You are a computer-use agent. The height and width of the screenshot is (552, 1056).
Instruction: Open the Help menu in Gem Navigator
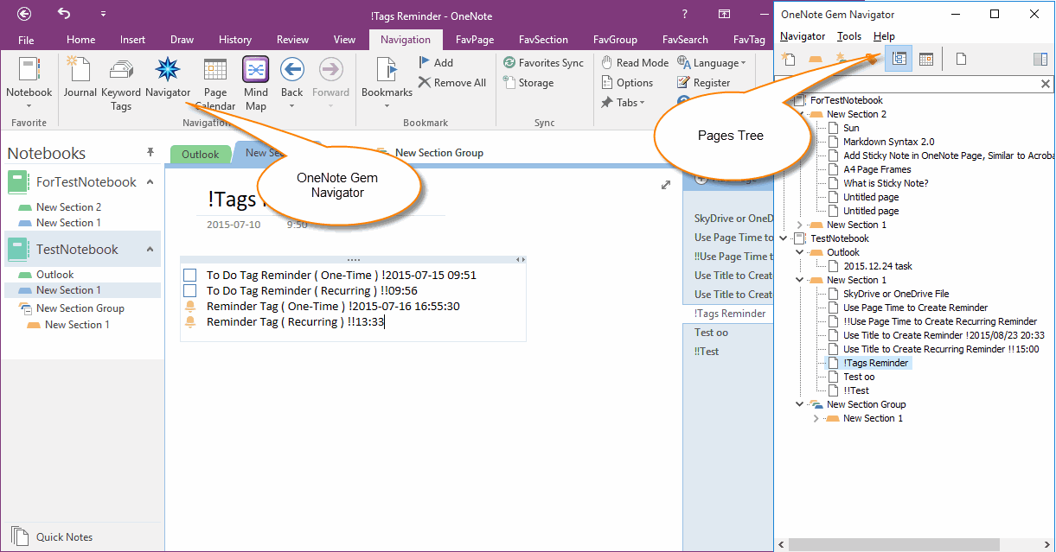pyautogui.click(x=885, y=36)
